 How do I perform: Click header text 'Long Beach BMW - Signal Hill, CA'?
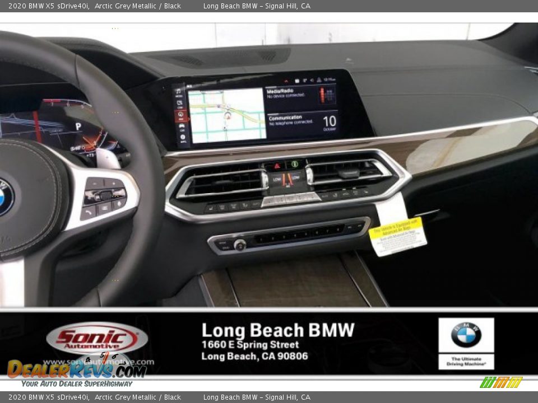(x=257, y=6)
